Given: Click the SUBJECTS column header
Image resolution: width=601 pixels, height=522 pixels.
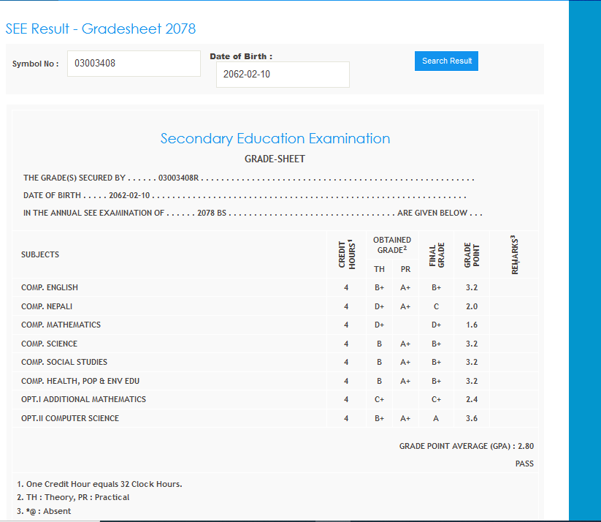Looking at the screenshot, I should pos(40,254).
